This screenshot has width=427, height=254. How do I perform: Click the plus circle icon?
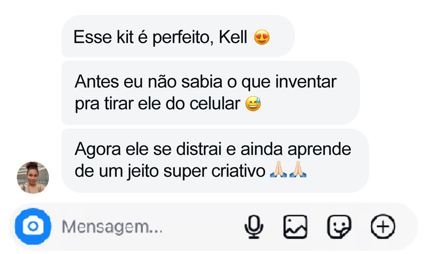383,227
